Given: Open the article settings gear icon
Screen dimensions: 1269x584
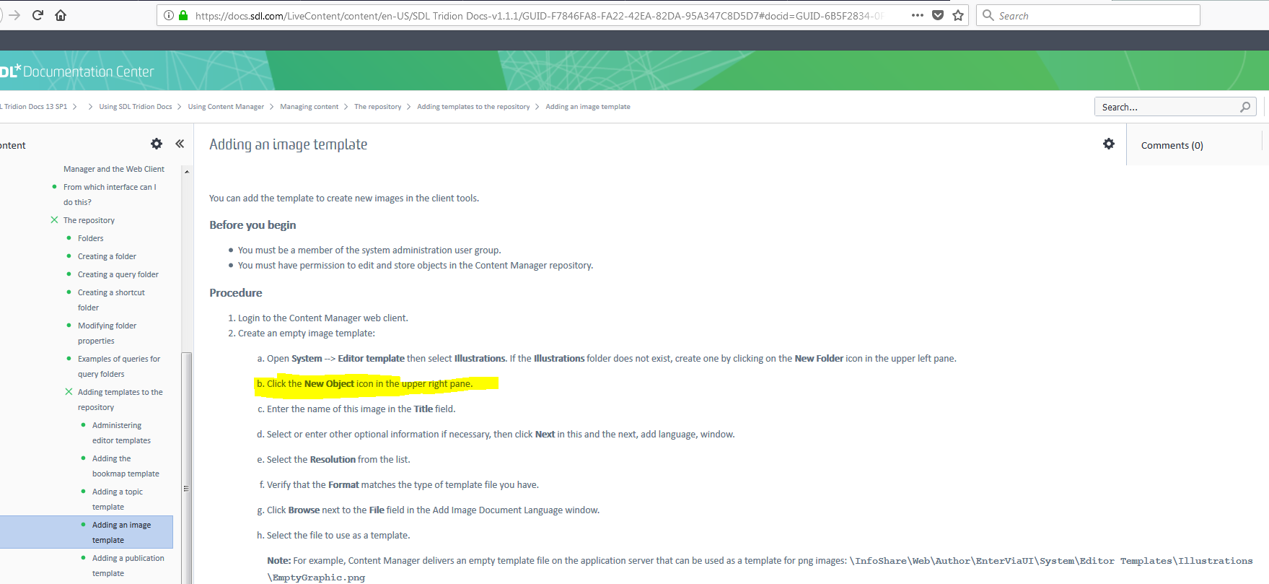Looking at the screenshot, I should tap(1109, 144).
